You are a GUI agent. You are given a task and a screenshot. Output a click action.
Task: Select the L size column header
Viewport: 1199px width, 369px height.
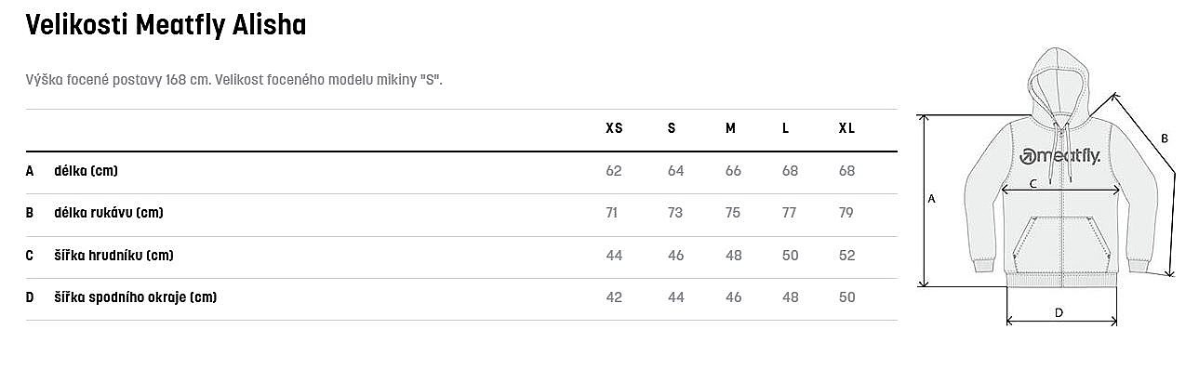(786, 128)
